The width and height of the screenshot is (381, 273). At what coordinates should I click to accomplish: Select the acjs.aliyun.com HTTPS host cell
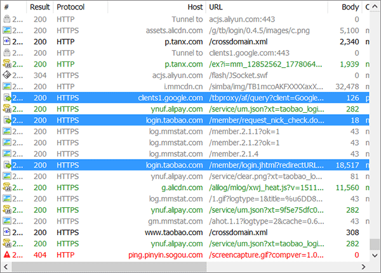pyautogui.click(x=178, y=75)
